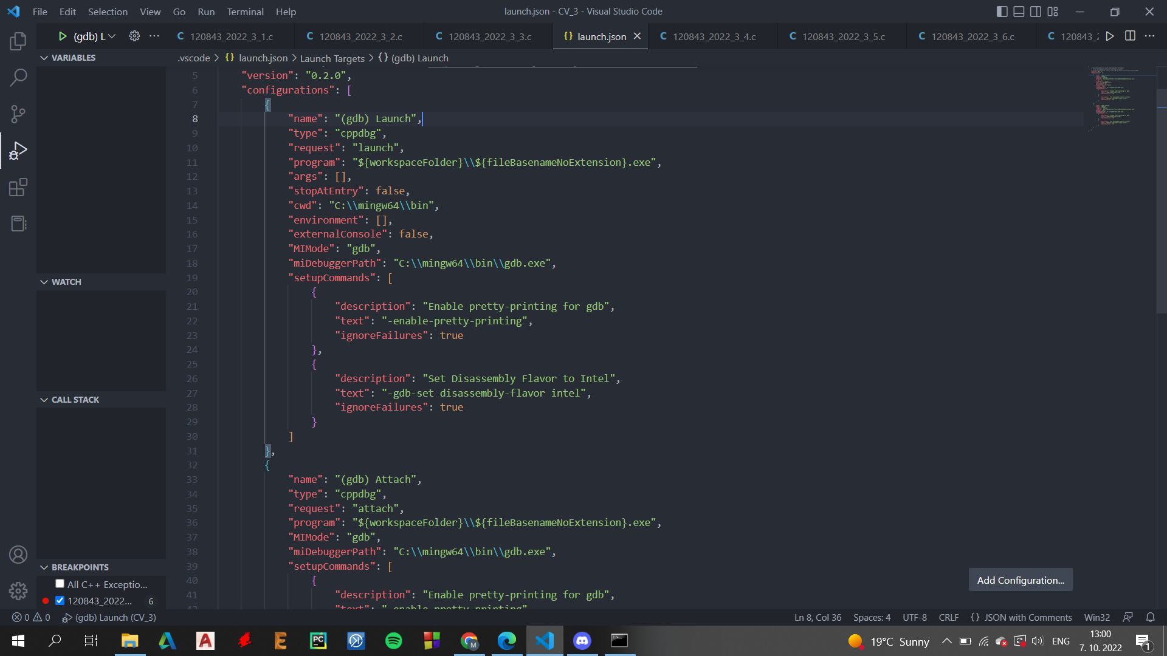1167x656 pixels.
Task: Show errors and warnings in status bar
Action: [x=31, y=617]
